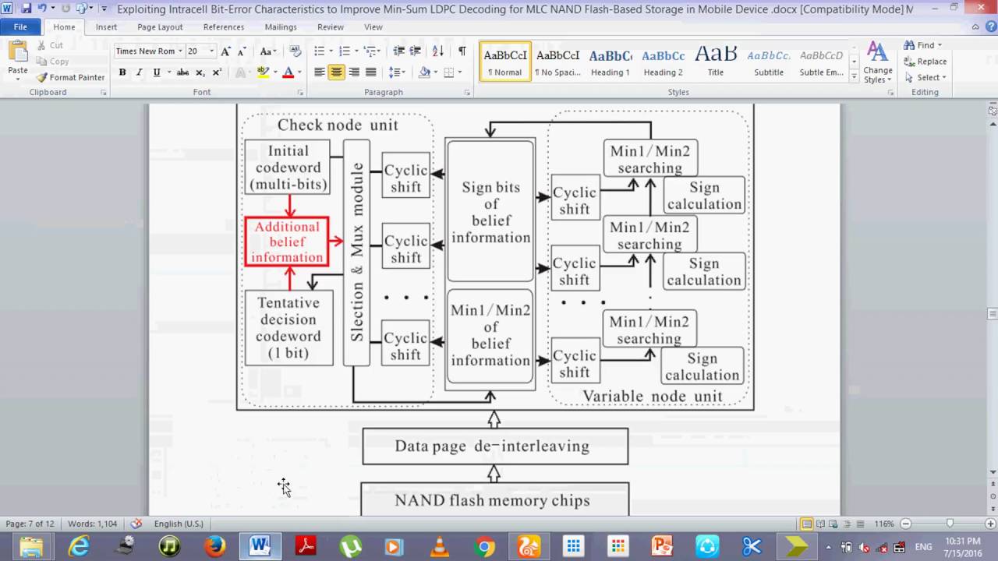Open the font name dropdown
The width and height of the screenshot is (998, 561).
click(180, 51)
